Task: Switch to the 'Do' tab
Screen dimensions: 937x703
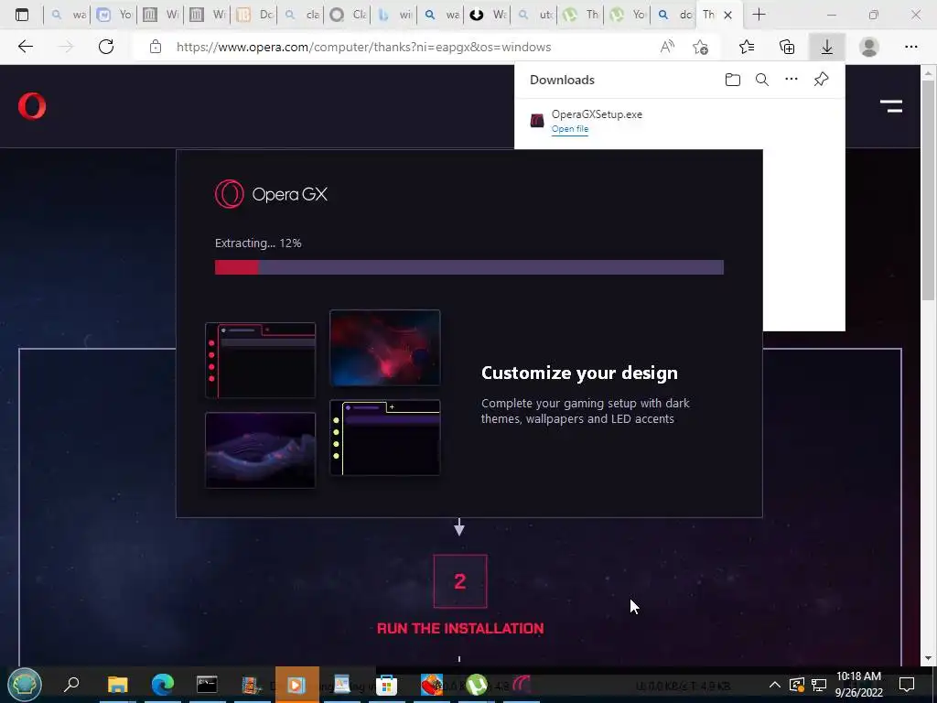Action: pyautogui.click(x=254, y=15)
